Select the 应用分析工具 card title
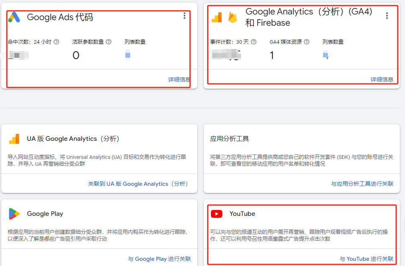 pyautogui.click(x=229, y=139)
